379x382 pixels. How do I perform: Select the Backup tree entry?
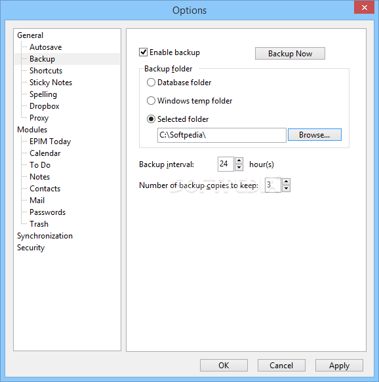[42, 59]
